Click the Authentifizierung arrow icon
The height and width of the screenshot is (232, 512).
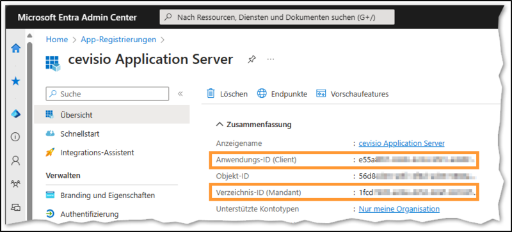pos(50,214)
